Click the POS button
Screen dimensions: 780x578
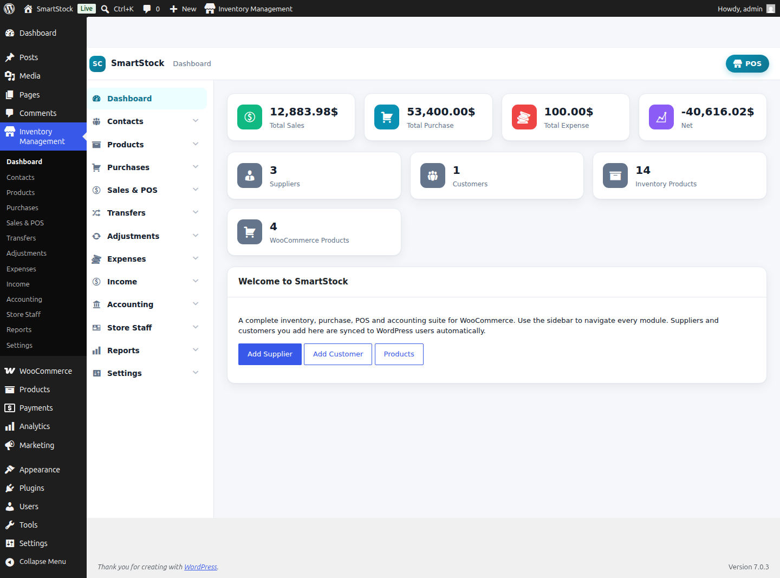click(x=747, y=64)
